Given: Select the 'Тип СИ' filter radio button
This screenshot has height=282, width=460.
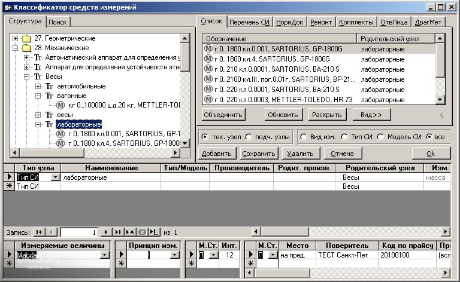Looking at the screenshot, I should coord(346,137).
